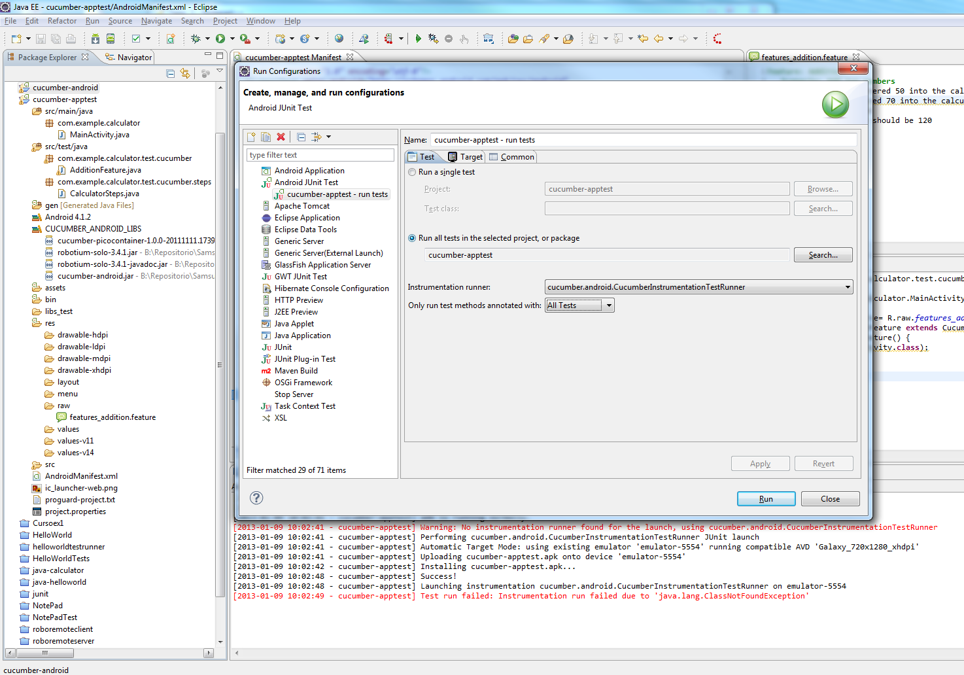Image resolution: width=964 pixels, height=675 pixels.
Task: Click Collapse All icon in configurations toolbar
Action: click(x=301, y=137)
